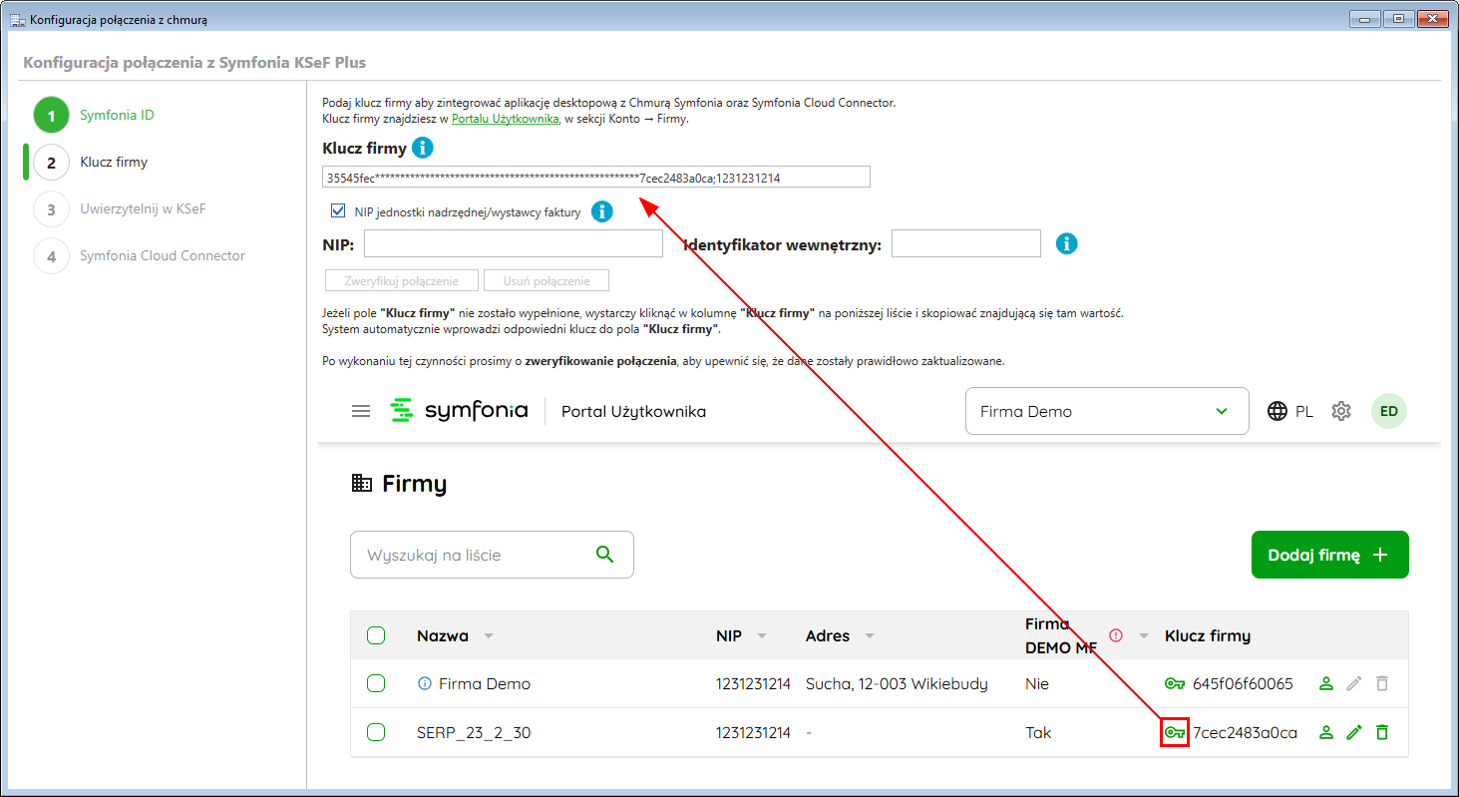Open step 4 Symfonia Cloud Connector
The height and width of the screenshot is (797, 1459).
[x=140, y=255]
